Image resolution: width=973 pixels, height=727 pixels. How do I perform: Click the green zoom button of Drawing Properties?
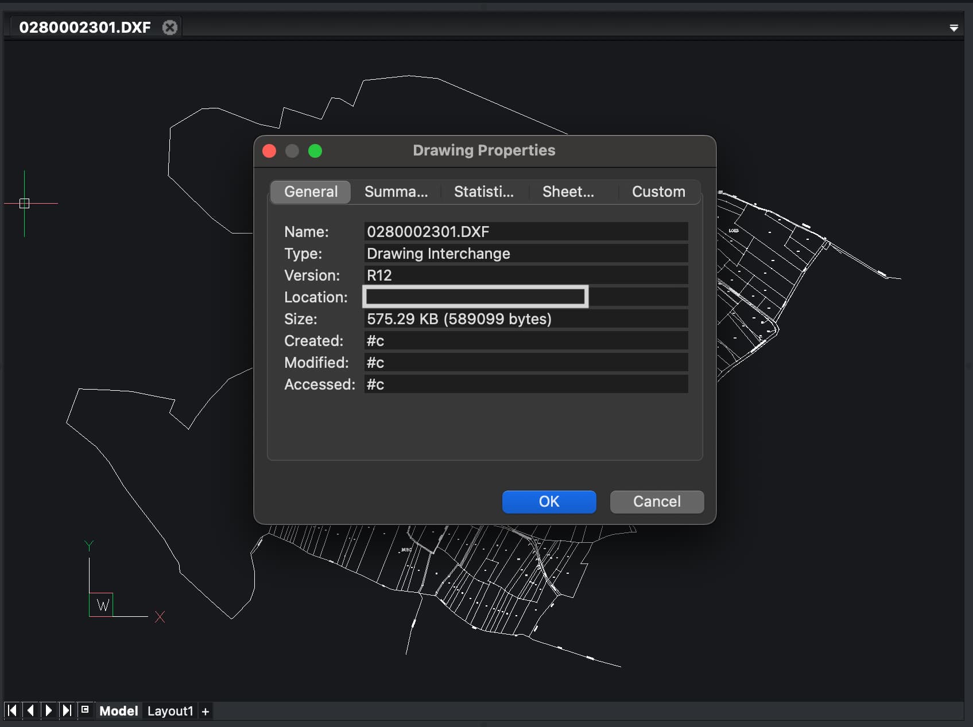tap(315, 151)
